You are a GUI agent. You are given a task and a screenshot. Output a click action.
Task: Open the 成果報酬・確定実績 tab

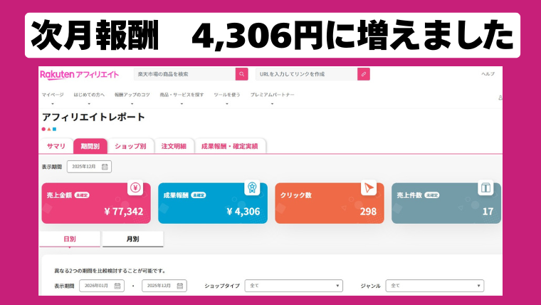click(x=230, y=146)
